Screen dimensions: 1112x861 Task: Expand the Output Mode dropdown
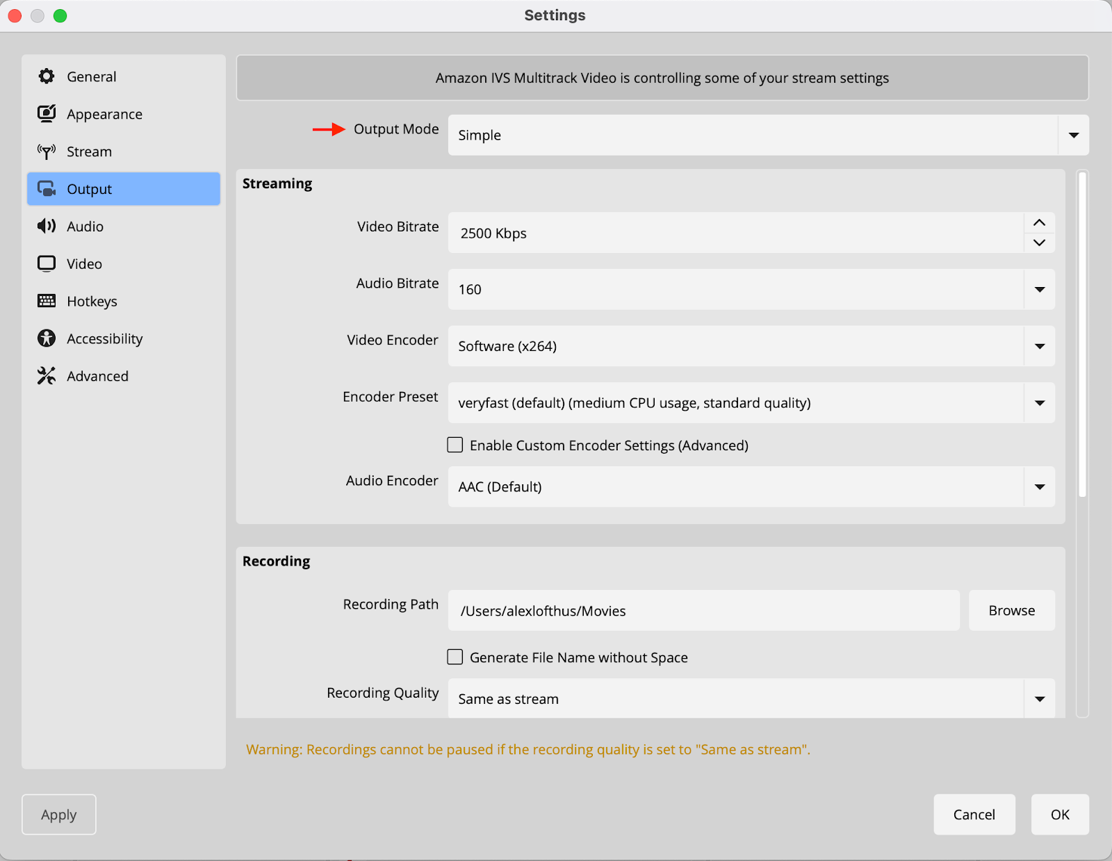click(x=1073, y=135)
